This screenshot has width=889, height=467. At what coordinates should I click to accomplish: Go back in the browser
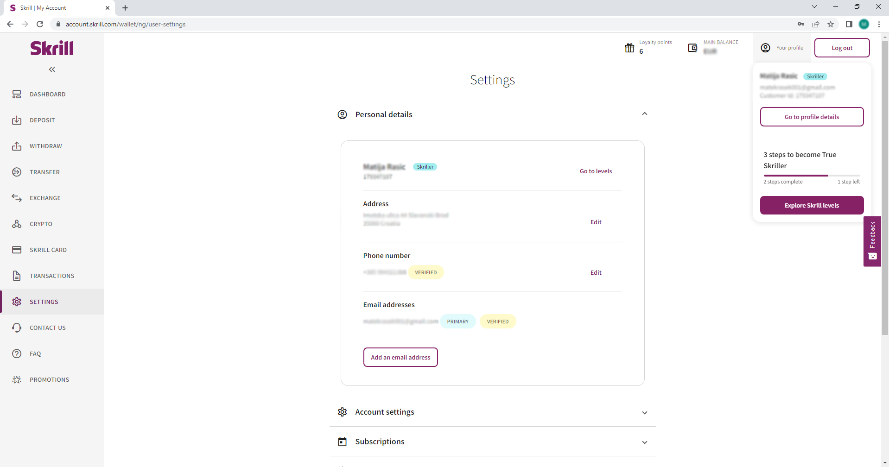coord(10,24)
